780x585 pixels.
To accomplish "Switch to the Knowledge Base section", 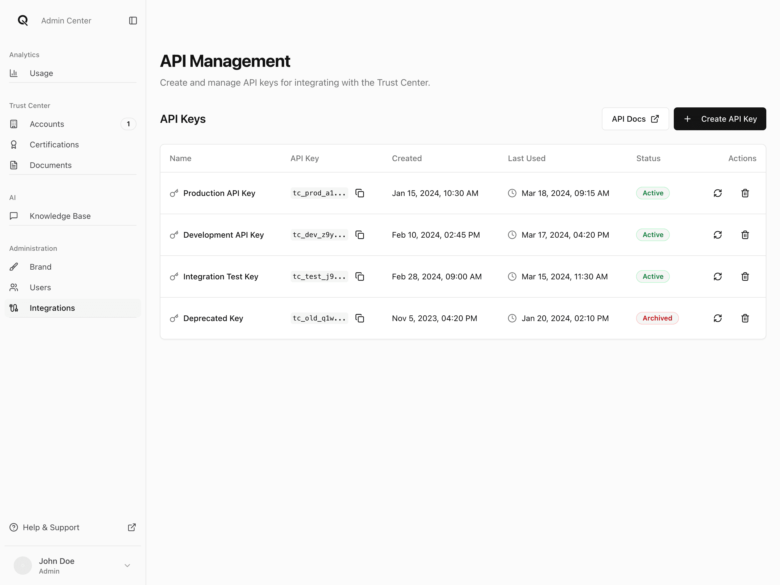I will click(x=60, y=216).
